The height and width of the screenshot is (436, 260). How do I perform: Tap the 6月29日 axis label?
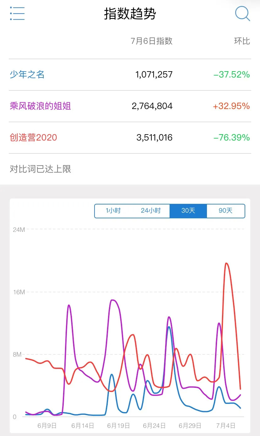pos(190,426)
